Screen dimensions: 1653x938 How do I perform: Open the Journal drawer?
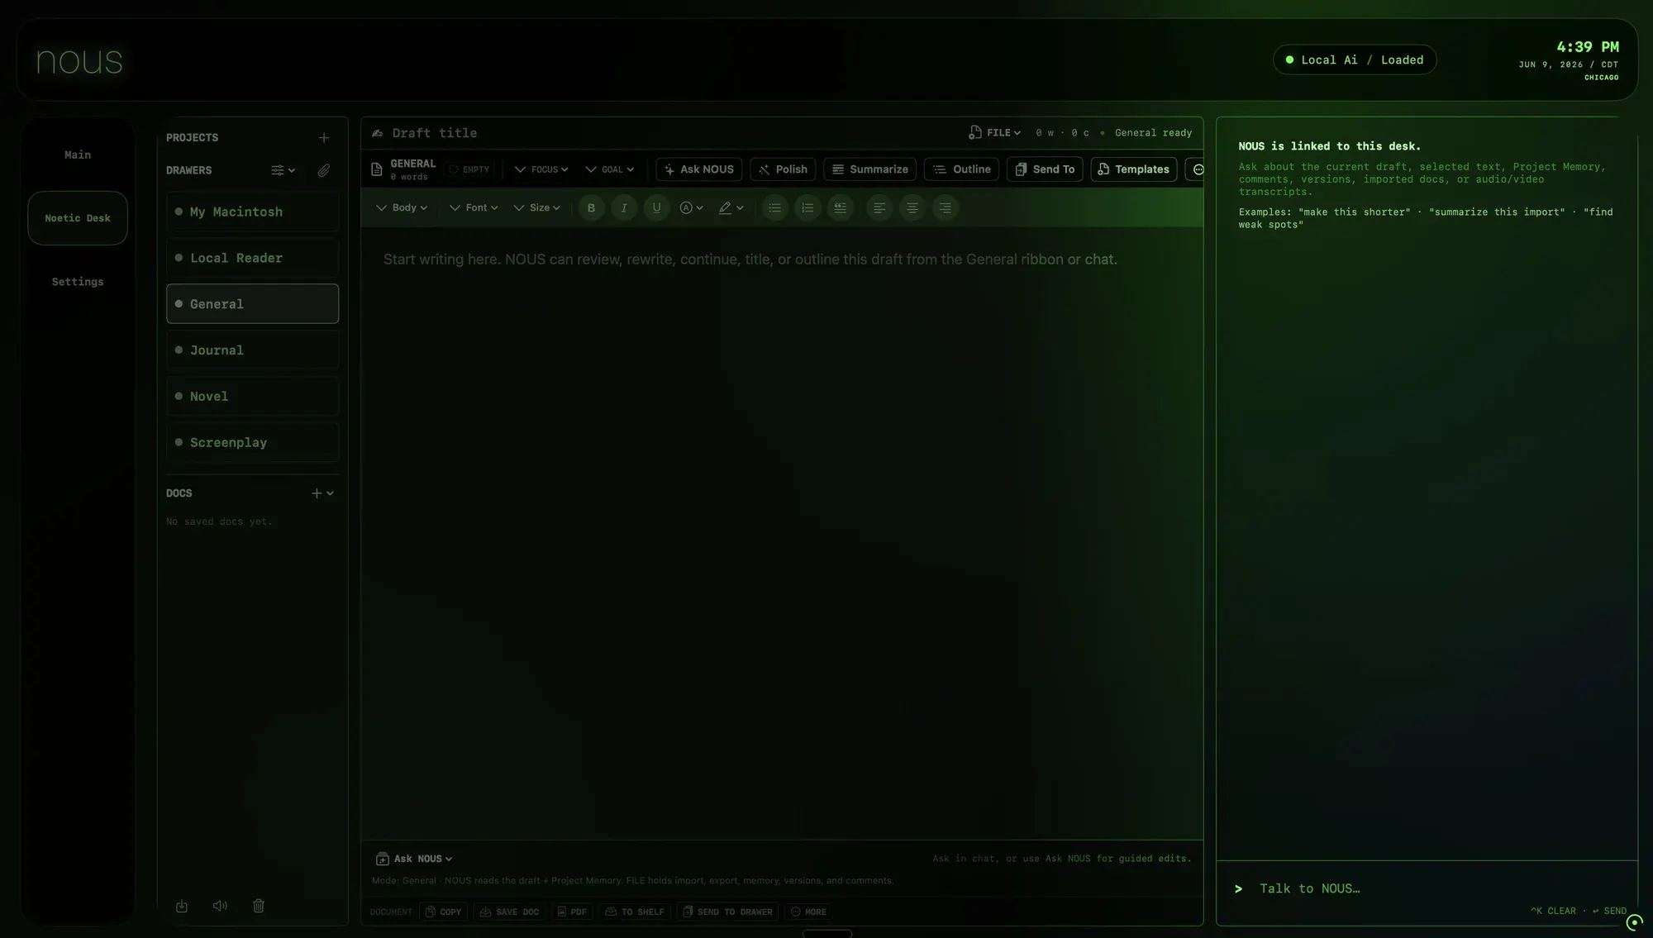(253, 350)
